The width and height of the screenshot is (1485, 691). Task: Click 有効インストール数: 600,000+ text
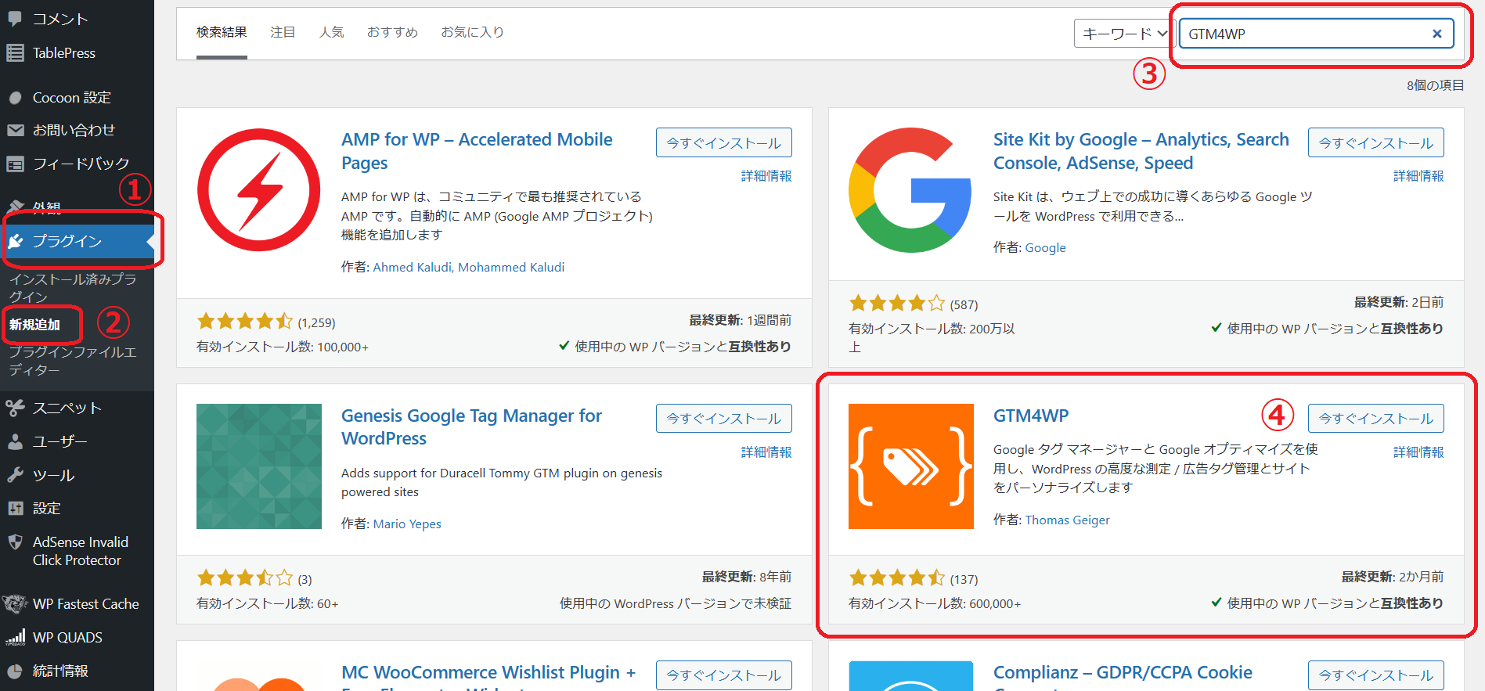(x=935, y=603)
